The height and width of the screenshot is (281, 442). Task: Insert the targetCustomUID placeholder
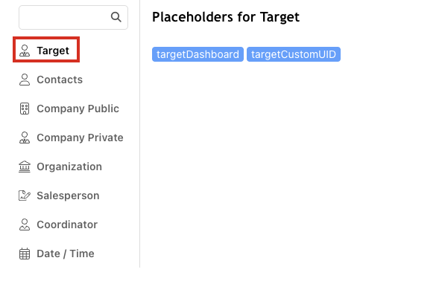[294, 54]
